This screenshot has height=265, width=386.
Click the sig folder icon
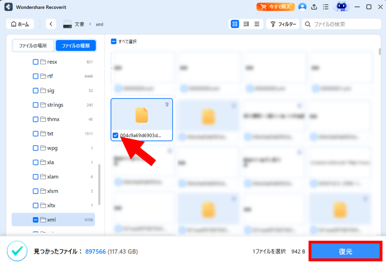pyautogui.click(x=43, y=90)
